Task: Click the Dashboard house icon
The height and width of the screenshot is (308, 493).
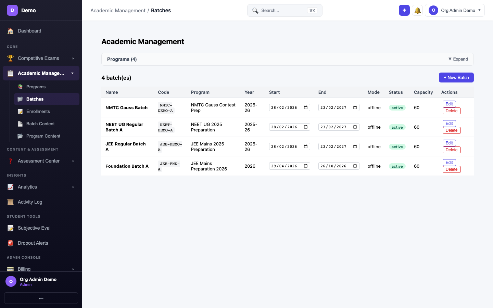Action: tap(11, 31)
